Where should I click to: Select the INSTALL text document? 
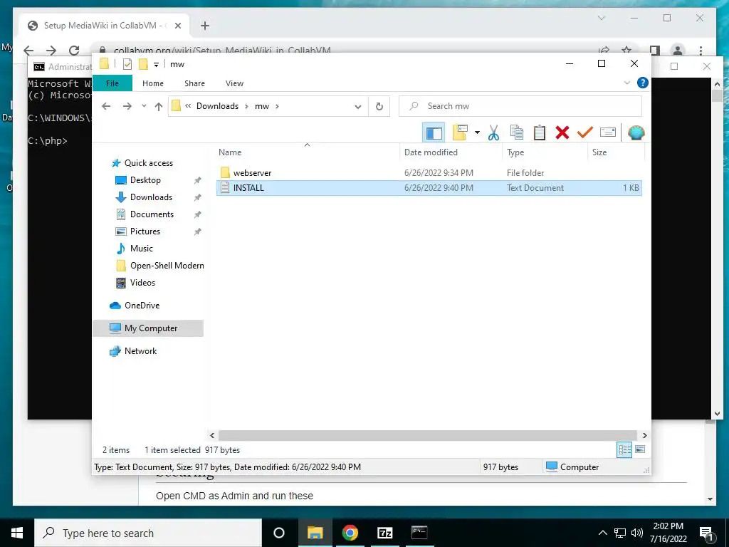pyautogui.click(x=429, y=188)
